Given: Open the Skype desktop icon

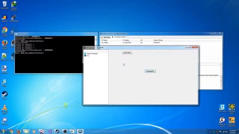Looking at the screenshot, I should [4, 83].
